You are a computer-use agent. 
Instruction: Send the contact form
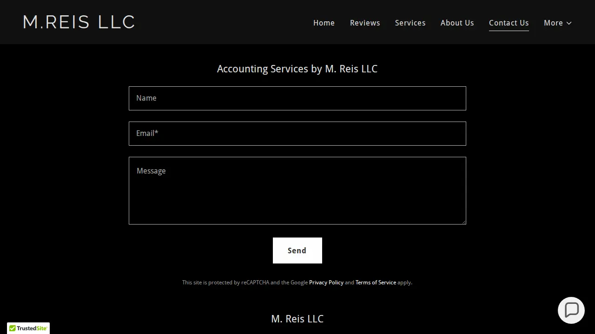[x=297, y=250]
